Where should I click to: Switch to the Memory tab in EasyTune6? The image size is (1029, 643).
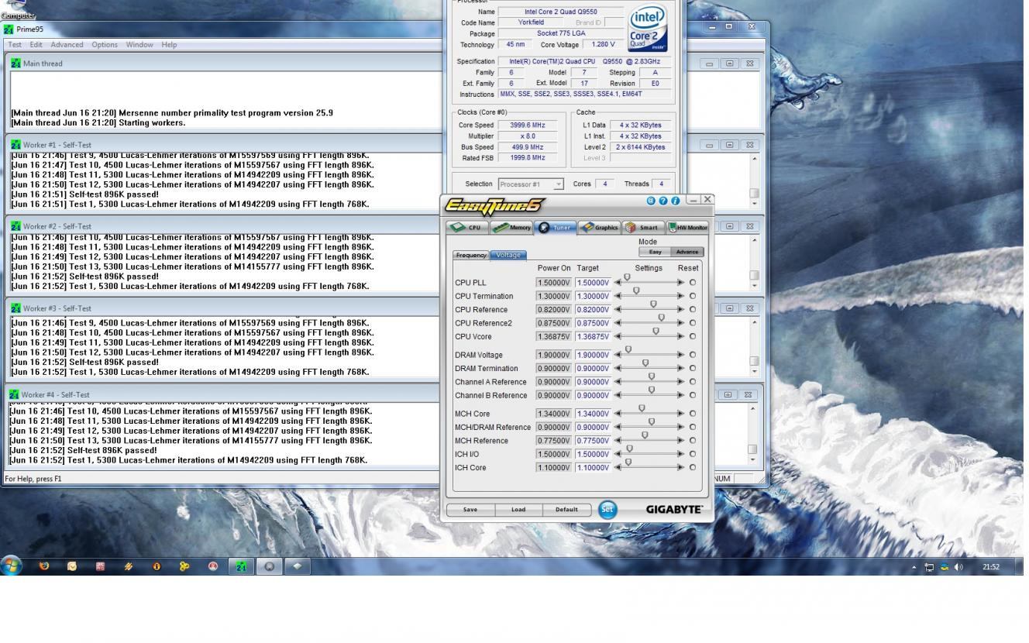coord(511,228)
